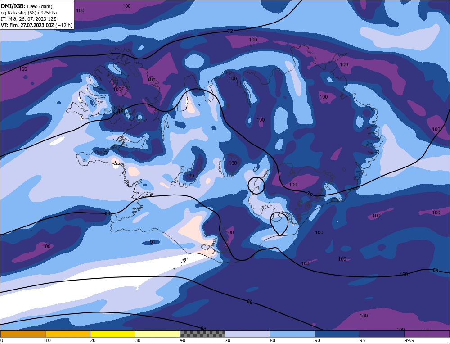Click the medium blue 90–95 legend swatch
This screenshot has height=344, width=450.
click(337, 334)
